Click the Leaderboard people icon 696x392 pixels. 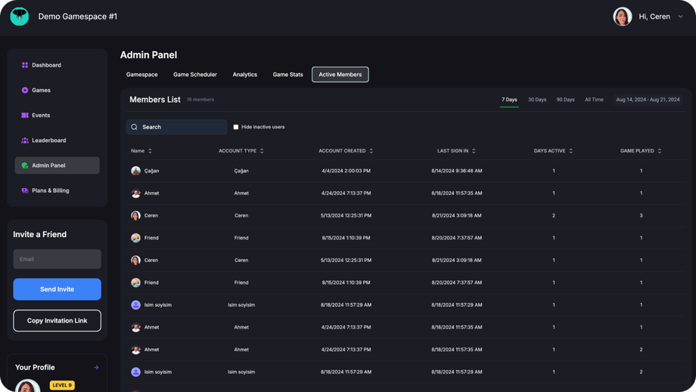coord(25,140)
